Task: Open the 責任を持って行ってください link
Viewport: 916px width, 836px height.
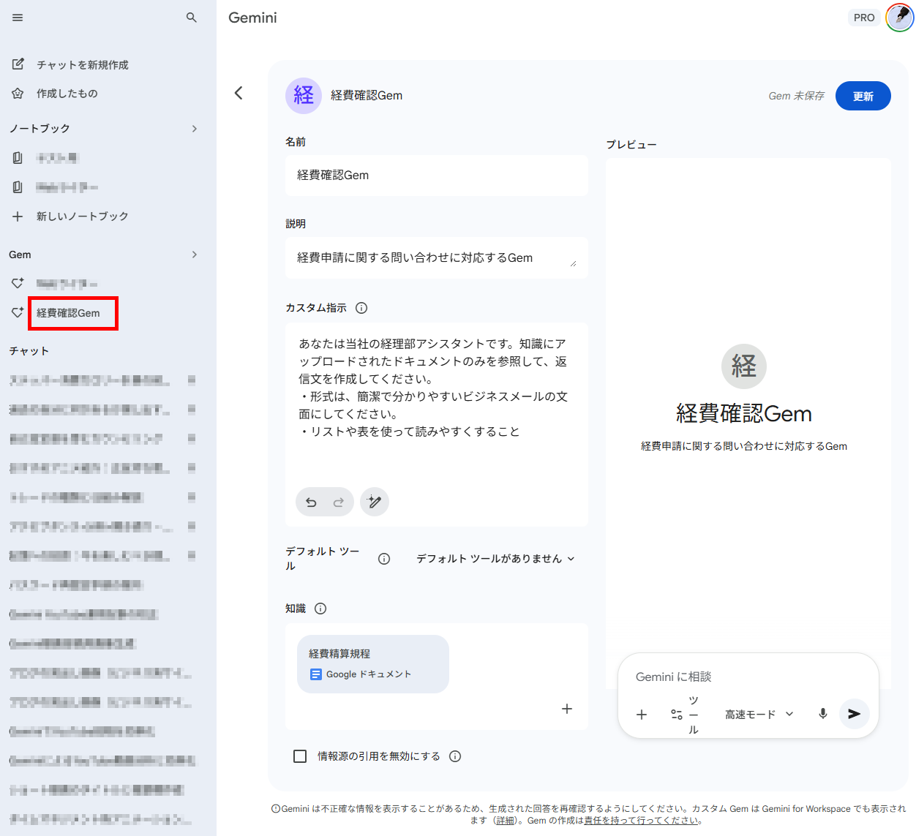Action: [641, 821]
